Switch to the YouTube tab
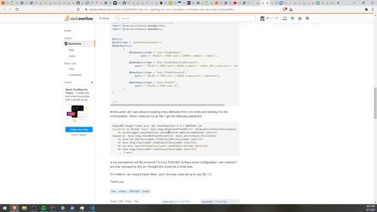The width and height of the screenshot is (377, 212). click(x=235, y=3)
